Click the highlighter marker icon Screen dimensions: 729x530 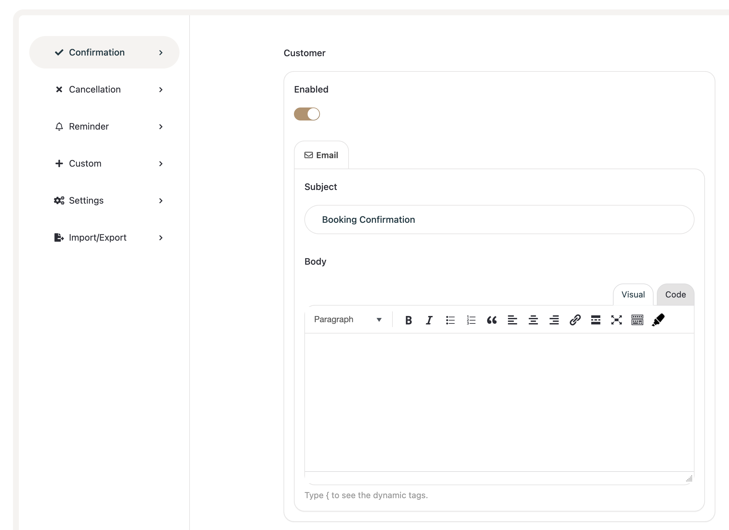pyautogui.click(x=658, y=320)
